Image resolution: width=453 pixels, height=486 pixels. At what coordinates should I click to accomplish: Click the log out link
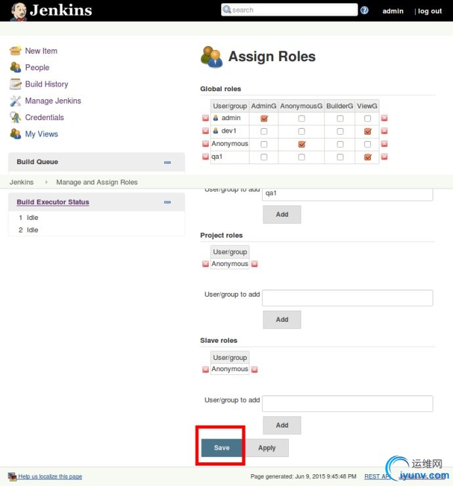click(x=430, y=11)
